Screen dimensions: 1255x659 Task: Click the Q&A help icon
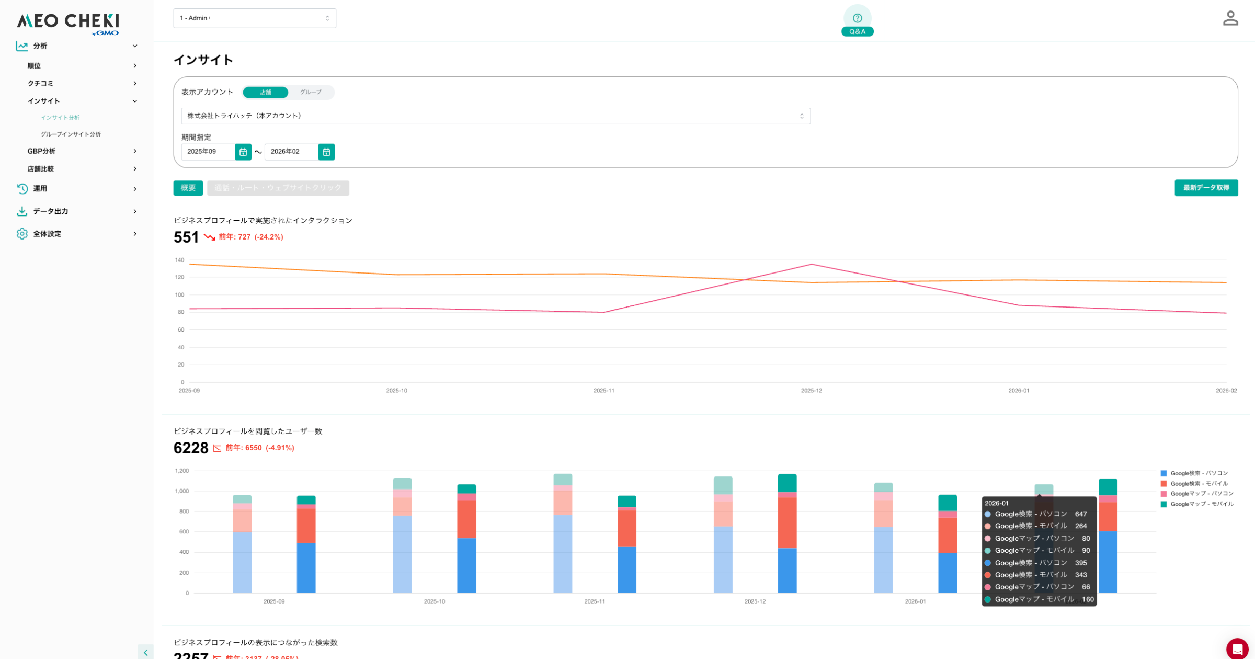click(x=857, y=19)
